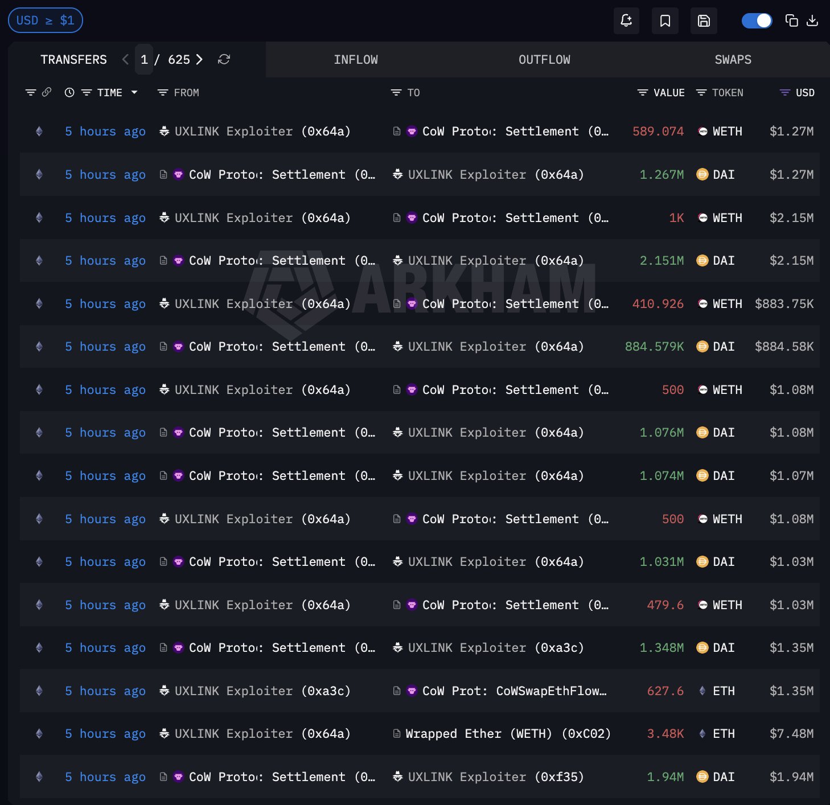Image resolution: width=830 pixels, height=805 pixels.
Task: Click the add alert bell icon
Action: [x=626, y=21]
